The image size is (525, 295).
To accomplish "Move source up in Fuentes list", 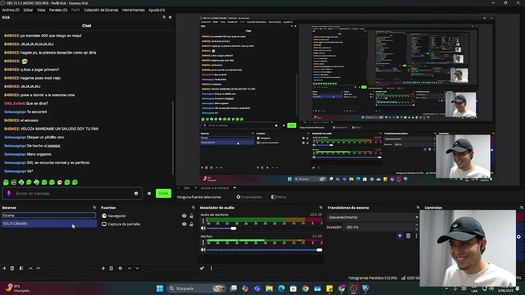I will 130,268.
